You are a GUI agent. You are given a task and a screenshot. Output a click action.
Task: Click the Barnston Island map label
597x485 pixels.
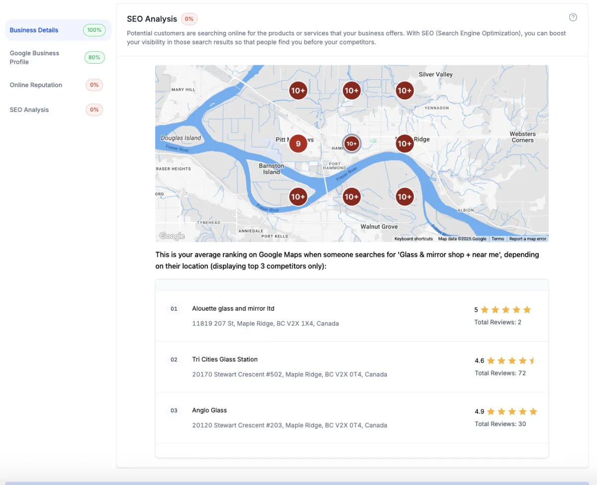pyautogui.click(x=272, y=169)
